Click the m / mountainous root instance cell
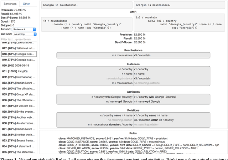The height and width of the screenshot is (160, 228). point(95,55)
